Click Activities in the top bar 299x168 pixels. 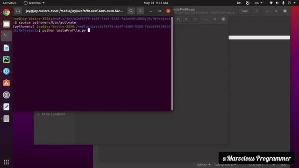(x=9, y=3)
